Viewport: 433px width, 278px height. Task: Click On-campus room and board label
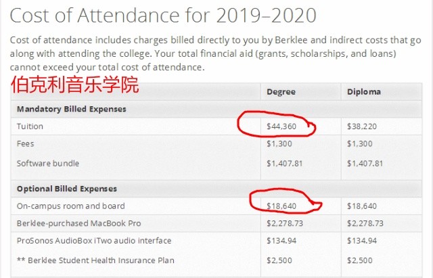pos(70,206)
